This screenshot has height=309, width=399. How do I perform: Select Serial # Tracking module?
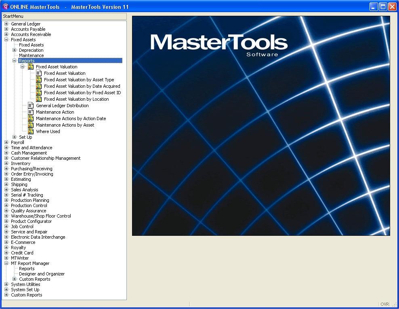[27, 195]
